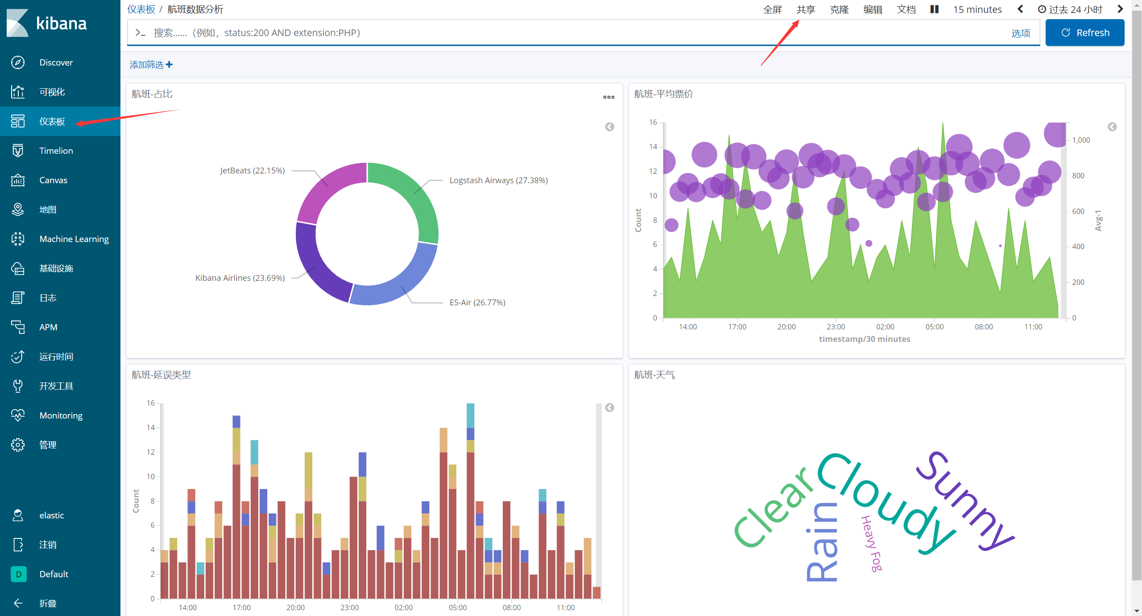Toggle legend on 航班-占比 panel
The width and height of the screenshot is (1142, 616).
point(609,127)
